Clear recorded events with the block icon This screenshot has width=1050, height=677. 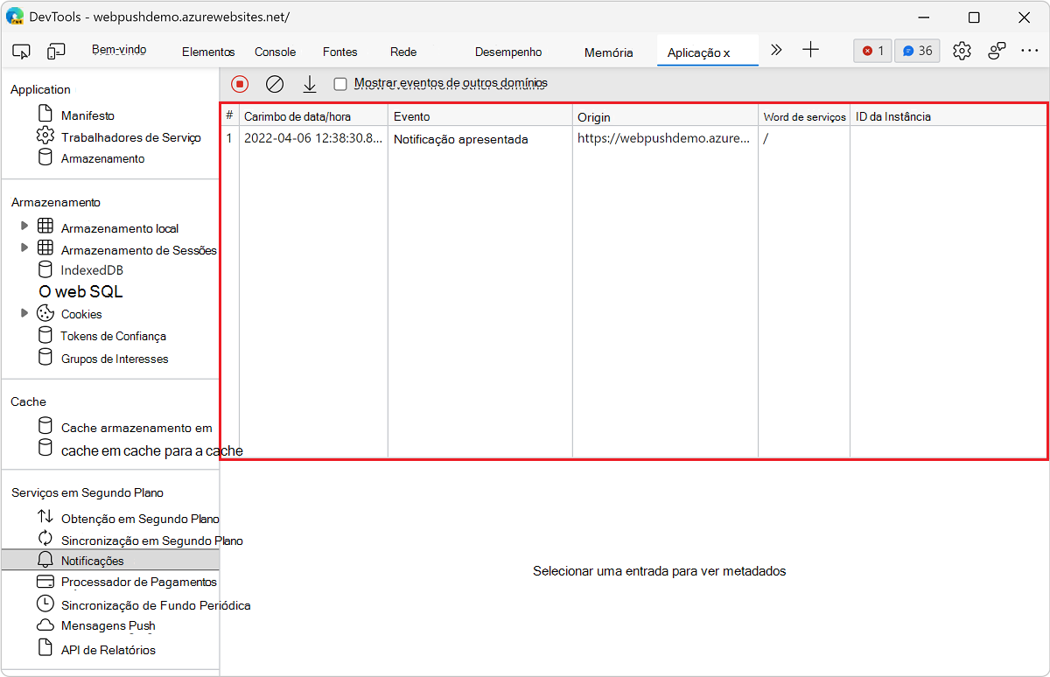[274, 83]
